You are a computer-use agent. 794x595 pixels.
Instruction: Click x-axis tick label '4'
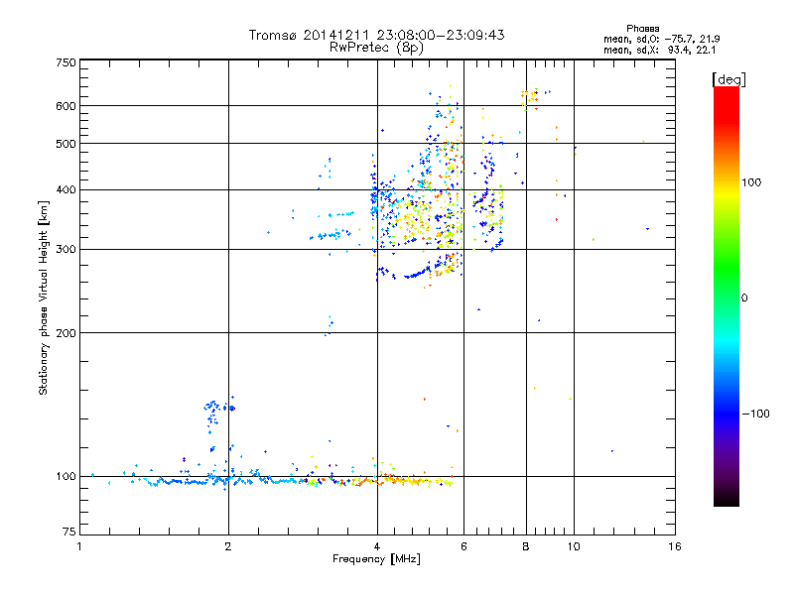(x=377, y=546)
